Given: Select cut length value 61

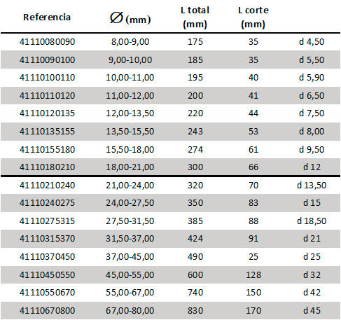Looking at the screenshot, I should click(x=253, y=150).
